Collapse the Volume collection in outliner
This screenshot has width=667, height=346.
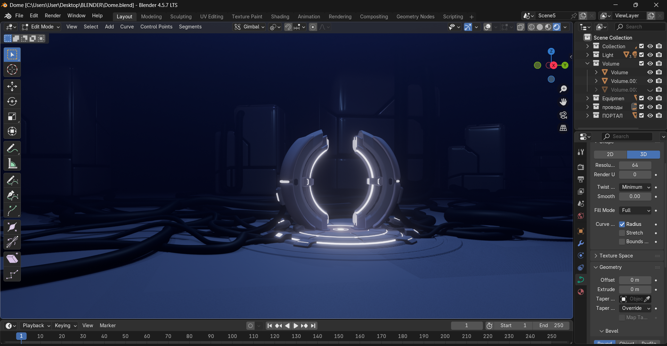coord(587,64)
